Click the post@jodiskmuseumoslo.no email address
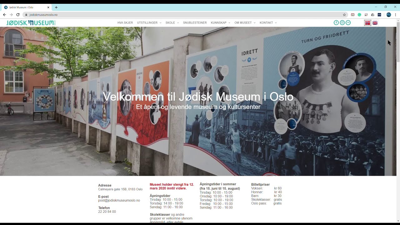The height and width of the screenshot is (225, 400). pos(119,200)
